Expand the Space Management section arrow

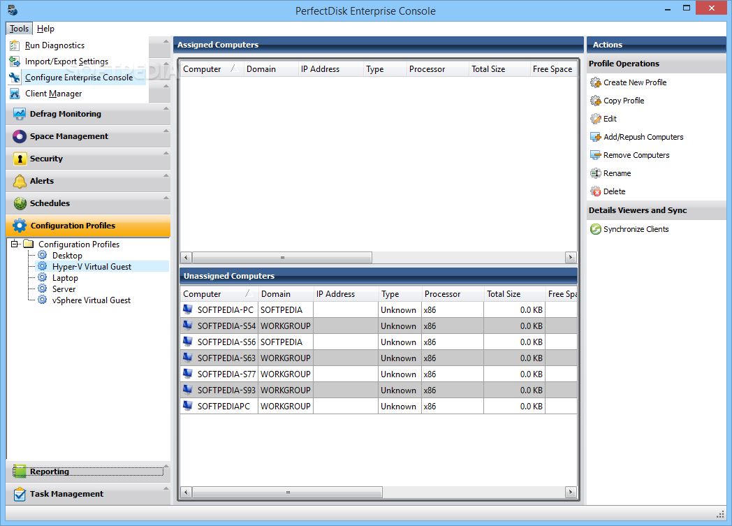[x=166, y=131]
